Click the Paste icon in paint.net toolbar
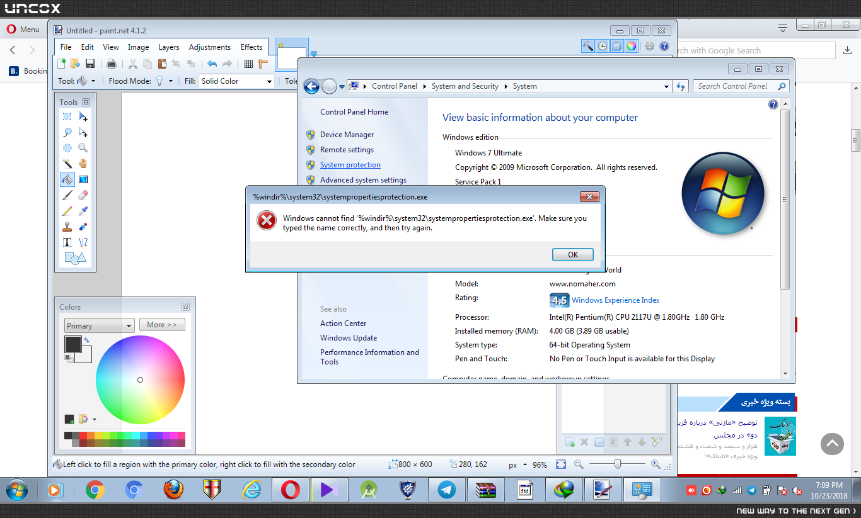The width and height of the screenshot is (861, 518). click(162, 64)
